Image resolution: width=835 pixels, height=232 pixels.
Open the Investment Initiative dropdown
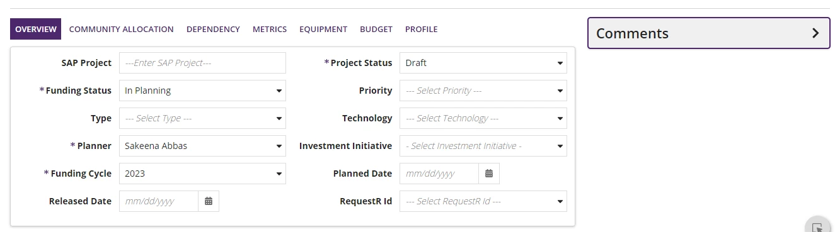[x=483, y=146]
